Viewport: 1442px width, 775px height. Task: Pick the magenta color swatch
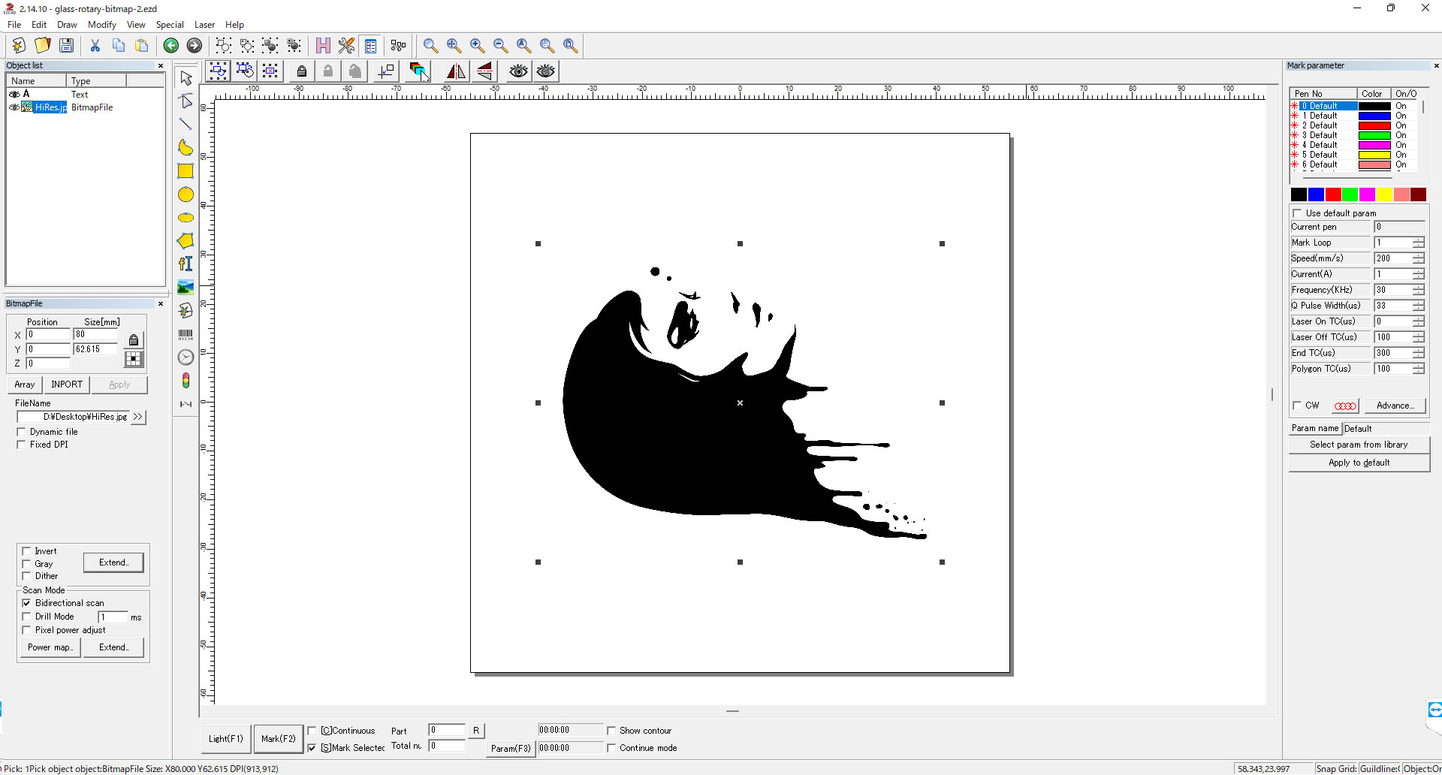[x=1367, y=195]
